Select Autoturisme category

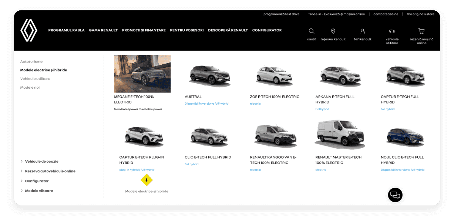[x=31, y=61]
